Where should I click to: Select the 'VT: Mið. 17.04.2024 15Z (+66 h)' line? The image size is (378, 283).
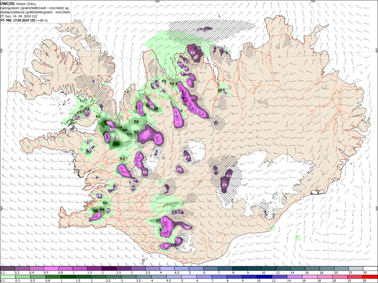24,20
